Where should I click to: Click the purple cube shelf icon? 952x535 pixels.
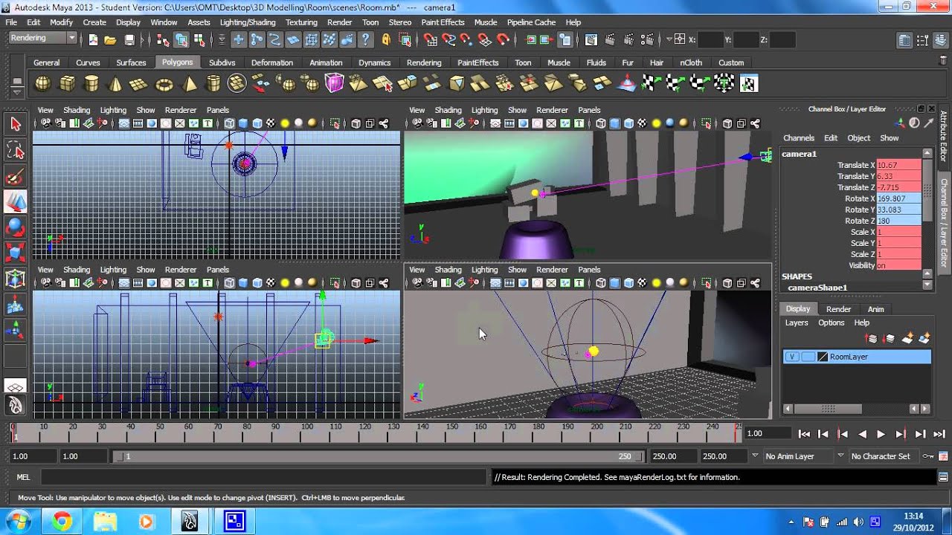pos(334,83)
